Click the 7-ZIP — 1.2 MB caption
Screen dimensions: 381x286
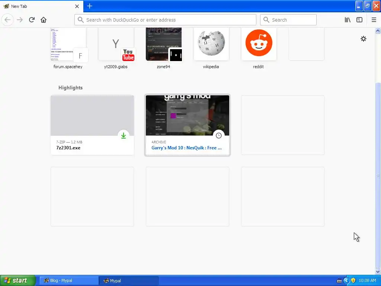tap(69, 142)
